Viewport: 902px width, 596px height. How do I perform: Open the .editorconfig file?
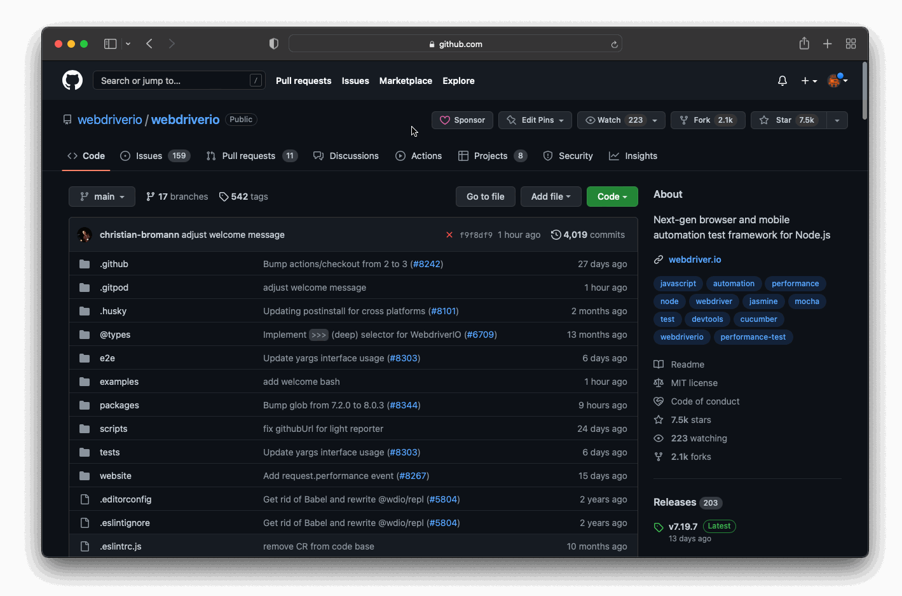pos(125,499)
